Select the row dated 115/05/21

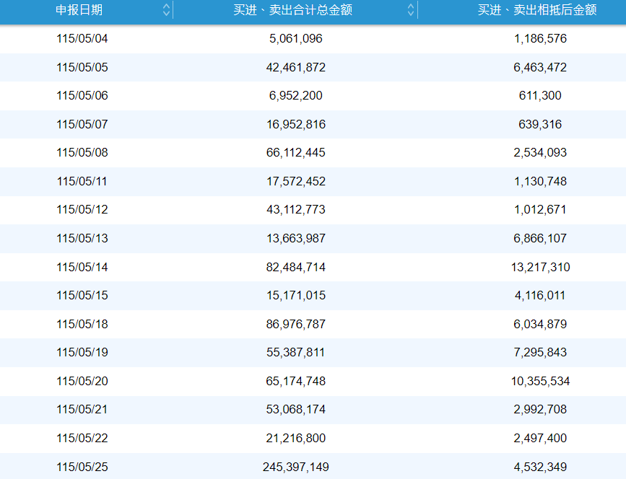click(313, 410)
